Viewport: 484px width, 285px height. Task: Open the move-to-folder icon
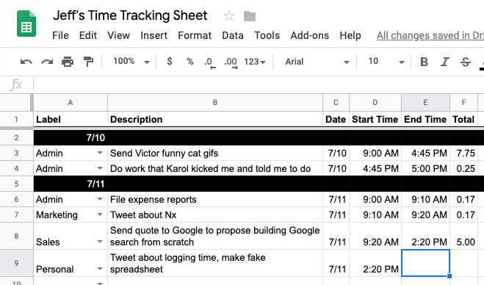[250, 16]
